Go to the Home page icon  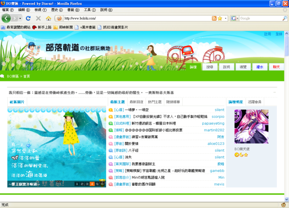coord(49,18)
